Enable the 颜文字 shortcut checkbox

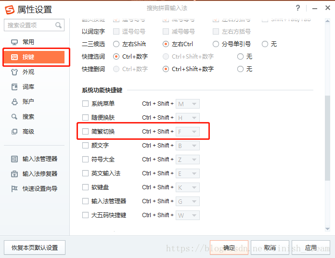pyautogui.click(x=86, y=146)
